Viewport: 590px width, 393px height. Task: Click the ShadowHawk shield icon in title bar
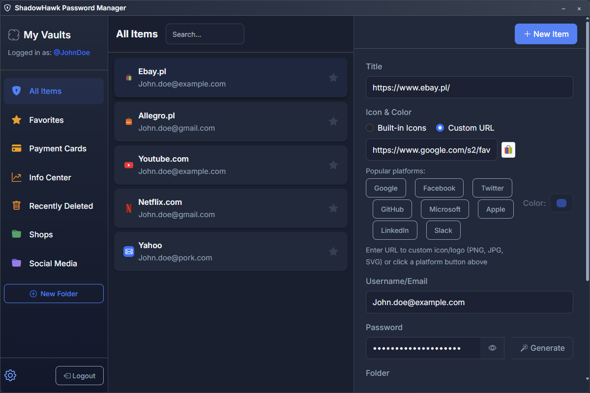7,8
